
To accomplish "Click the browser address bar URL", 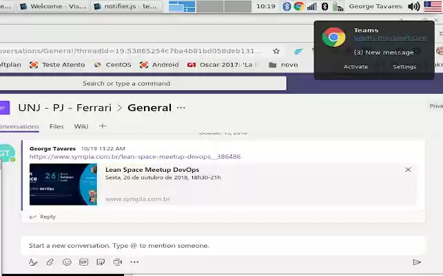I will tap(131, 51).
